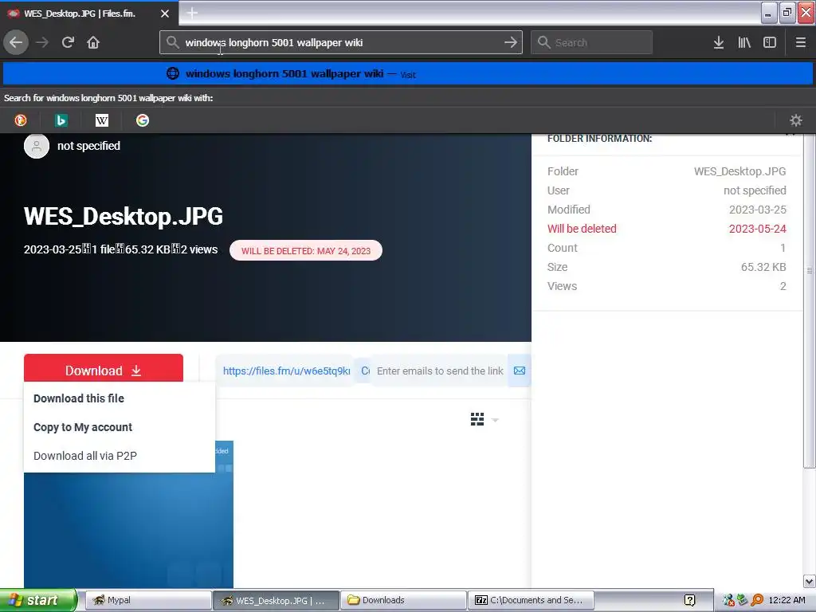This screenshot has width=816, height=612.
Task: Go back with the browser back arrow
Action: pos(16,42)
